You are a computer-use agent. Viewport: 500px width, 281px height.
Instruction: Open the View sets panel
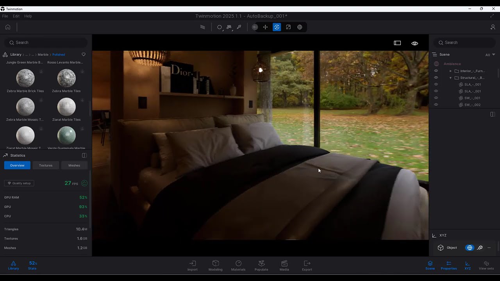click(486, 266)
